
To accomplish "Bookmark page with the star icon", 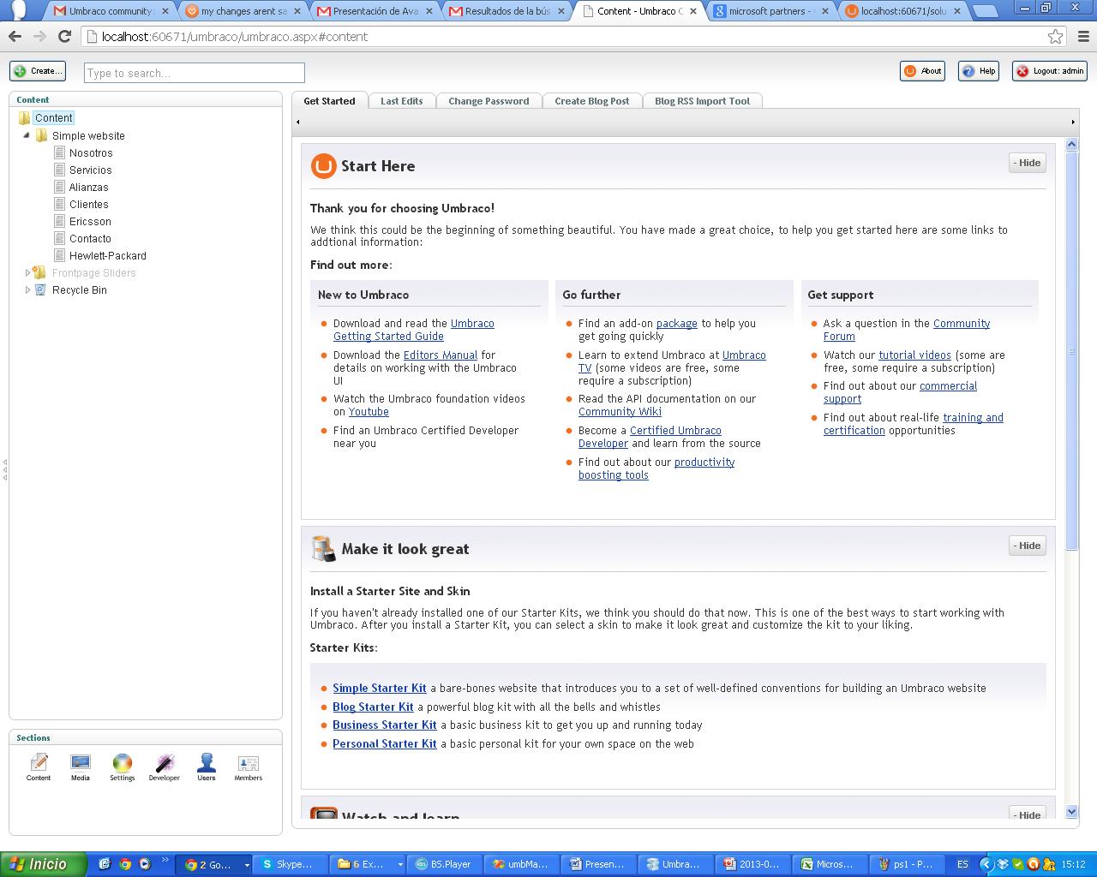I will tap(1056, 37).
